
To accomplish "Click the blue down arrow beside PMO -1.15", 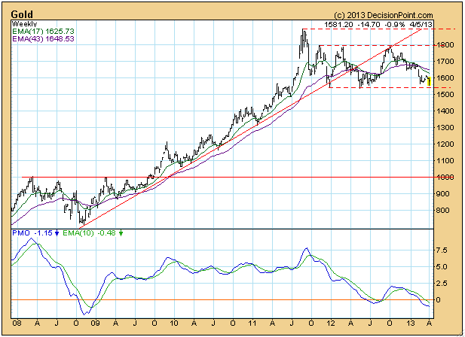I will (x=57, y=233).
